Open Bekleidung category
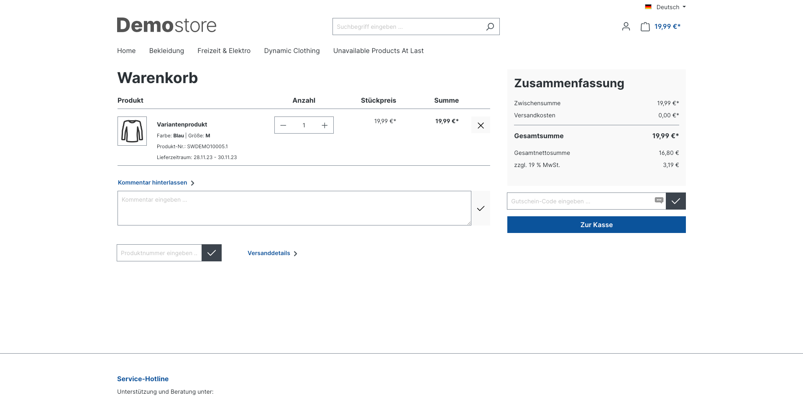This screenshot has width=803, height=405. (x=166, y=51)
